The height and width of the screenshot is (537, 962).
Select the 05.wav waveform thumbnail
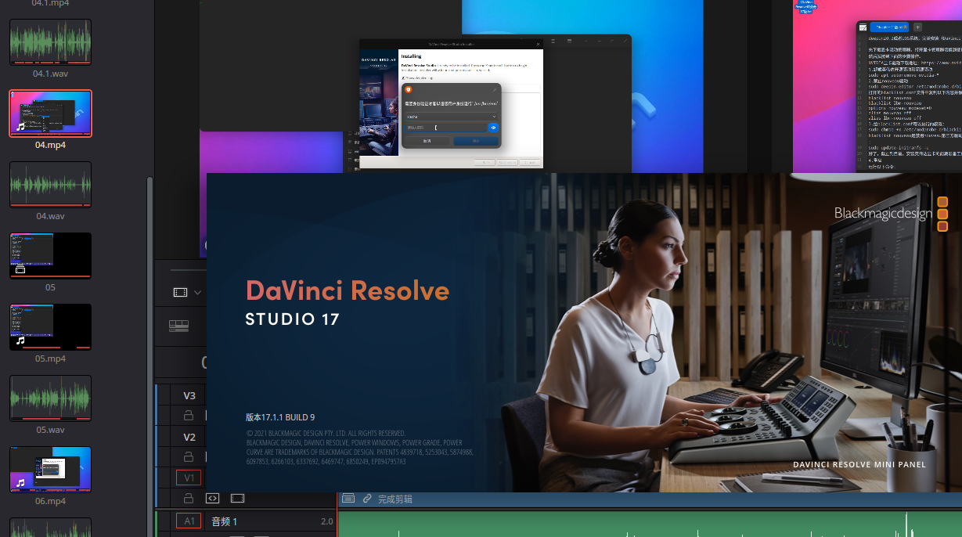(50, 398)
